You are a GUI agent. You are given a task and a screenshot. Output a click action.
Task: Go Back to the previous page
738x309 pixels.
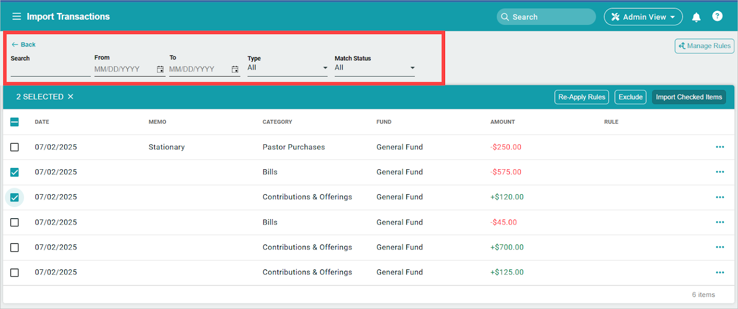click(x=24, y=45)
